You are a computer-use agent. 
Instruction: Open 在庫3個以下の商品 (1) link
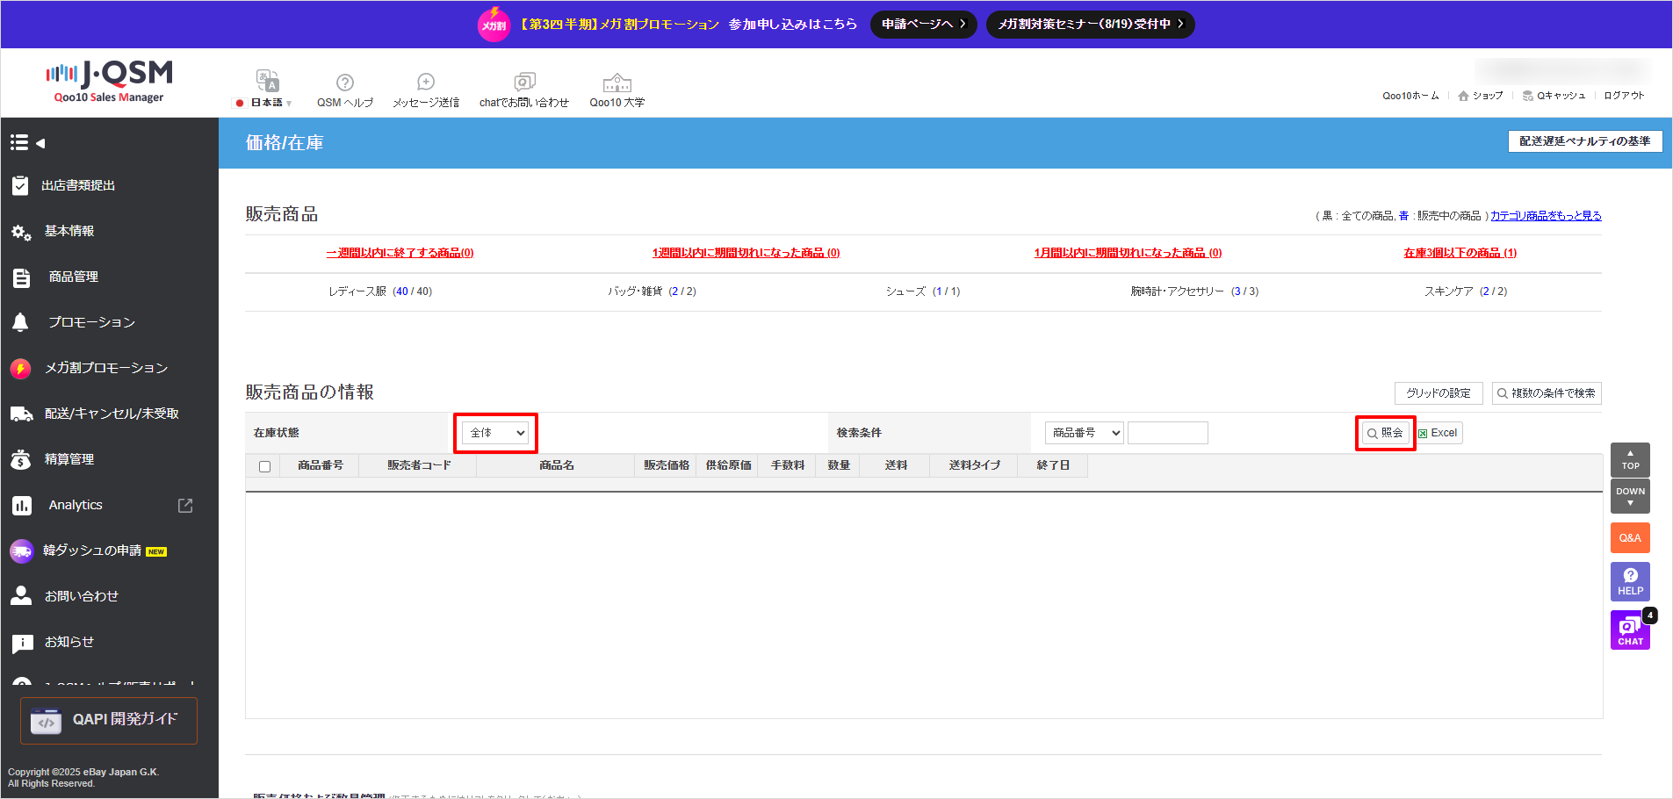point(1460,253)
